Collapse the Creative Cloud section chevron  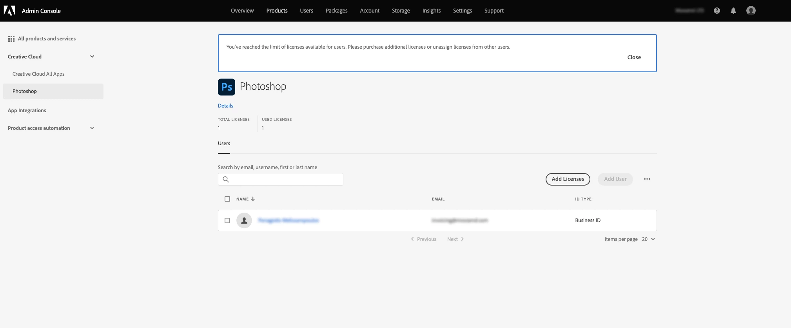92,56
